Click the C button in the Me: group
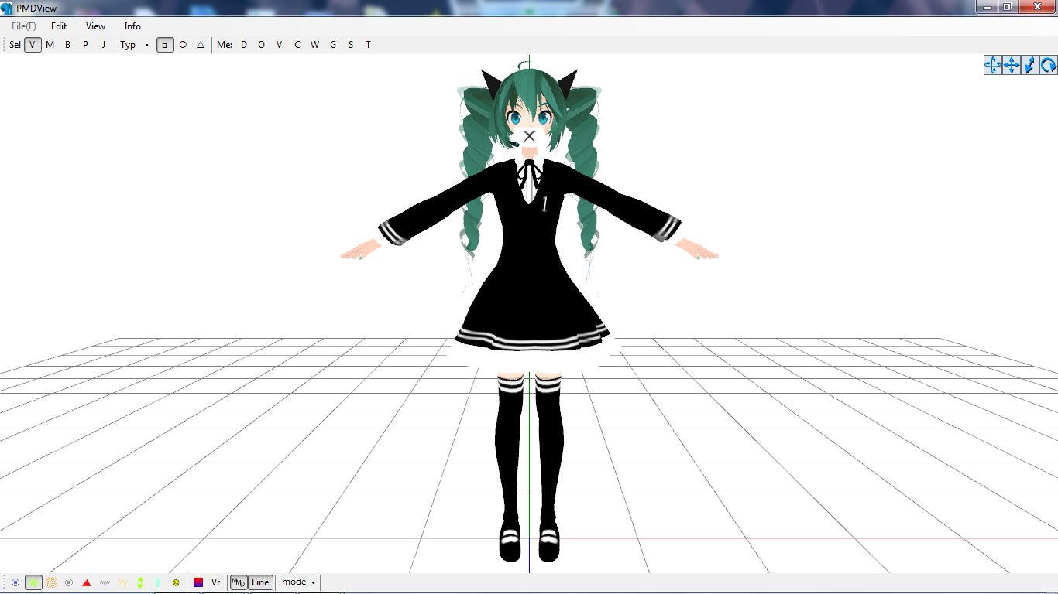 tap(297, 45)
